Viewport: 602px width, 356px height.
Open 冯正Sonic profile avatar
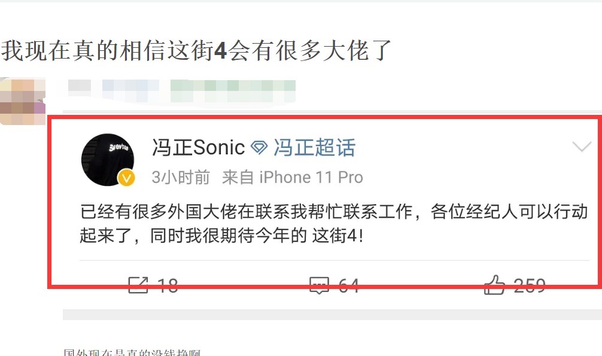pyautogui.click(x=108, y=160)
